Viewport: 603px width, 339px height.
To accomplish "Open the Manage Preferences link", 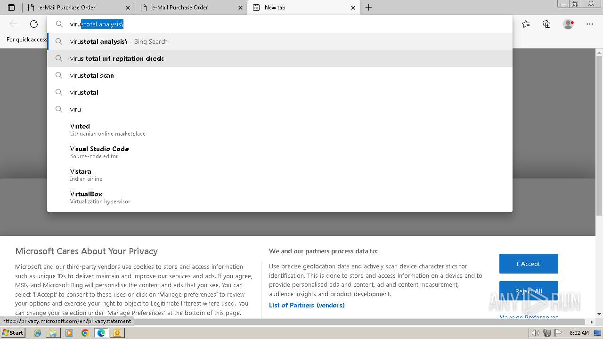I will tap(529, 317).
